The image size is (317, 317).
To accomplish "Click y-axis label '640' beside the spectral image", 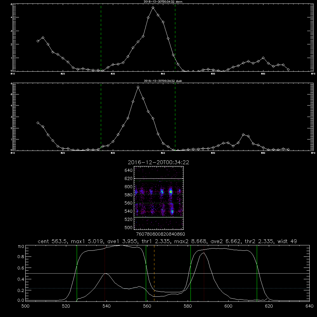I will [129, 171].
